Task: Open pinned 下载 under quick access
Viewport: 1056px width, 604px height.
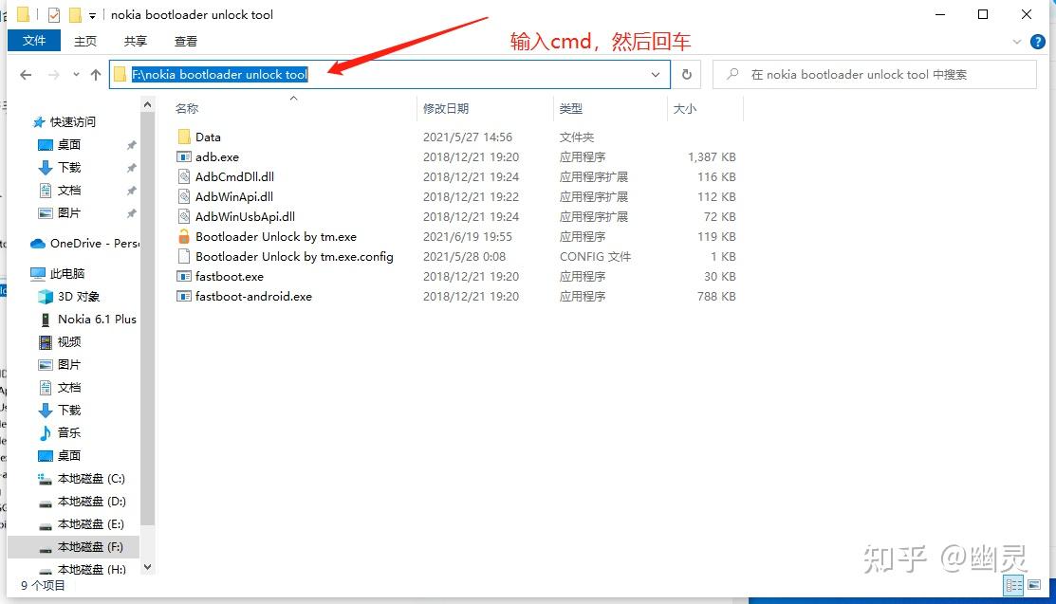Action: (68, 168)
